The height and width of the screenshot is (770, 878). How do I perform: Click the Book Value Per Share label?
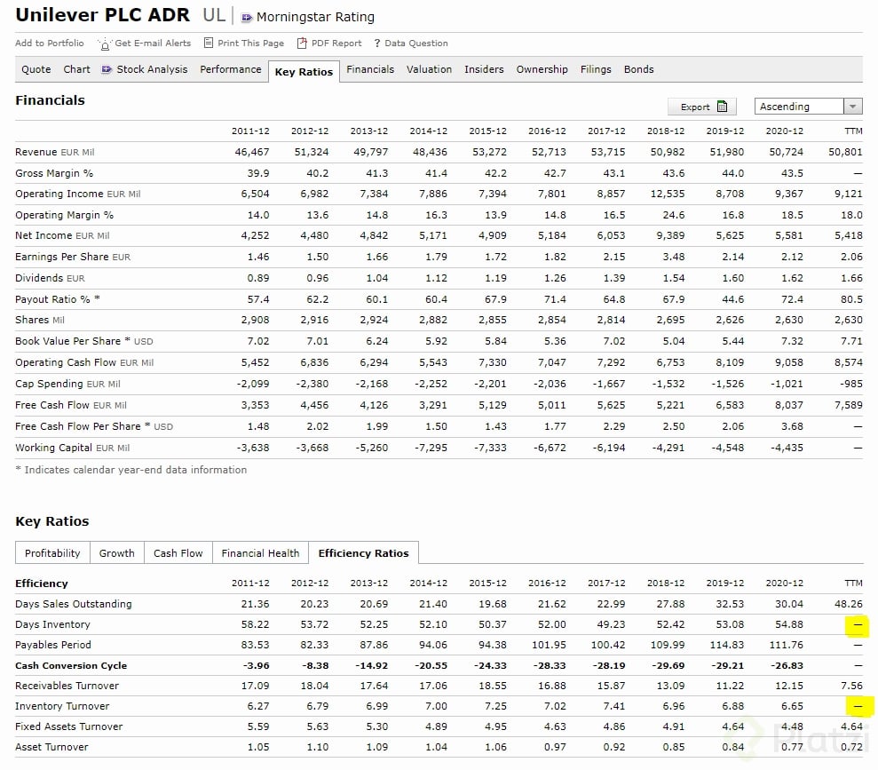pyautogui.click(x=84, y=341)
